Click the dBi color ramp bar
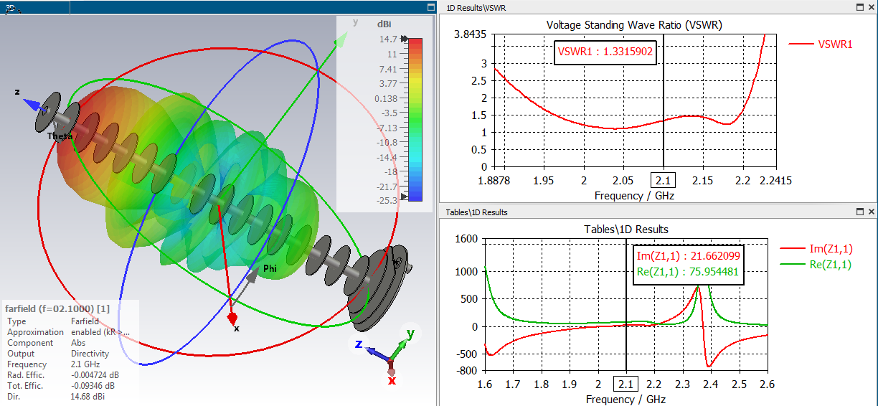This screenshot has width=878, height=406. coord(415,119)
